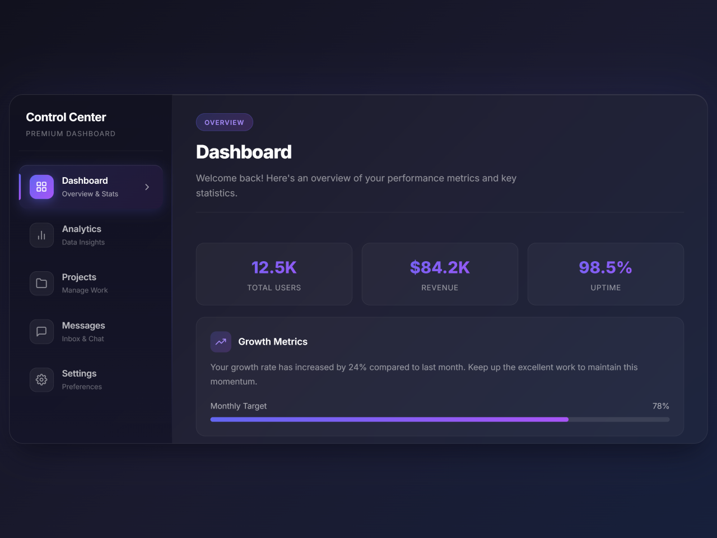Click the Settings gear icon
The image size is (717, 538).
pos(41,380)
